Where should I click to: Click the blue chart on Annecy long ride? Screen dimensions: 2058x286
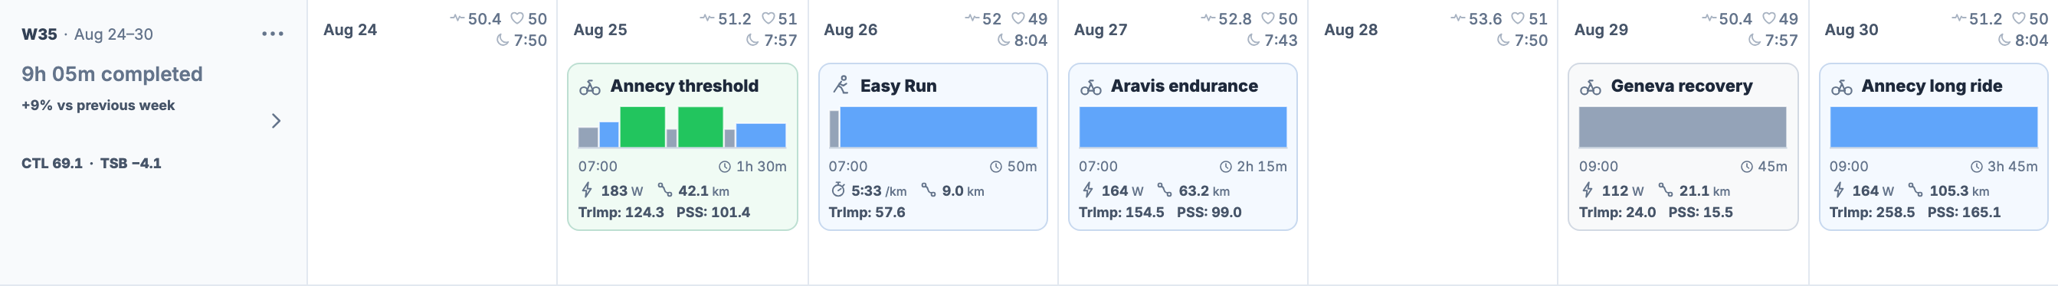(1933, 127)
